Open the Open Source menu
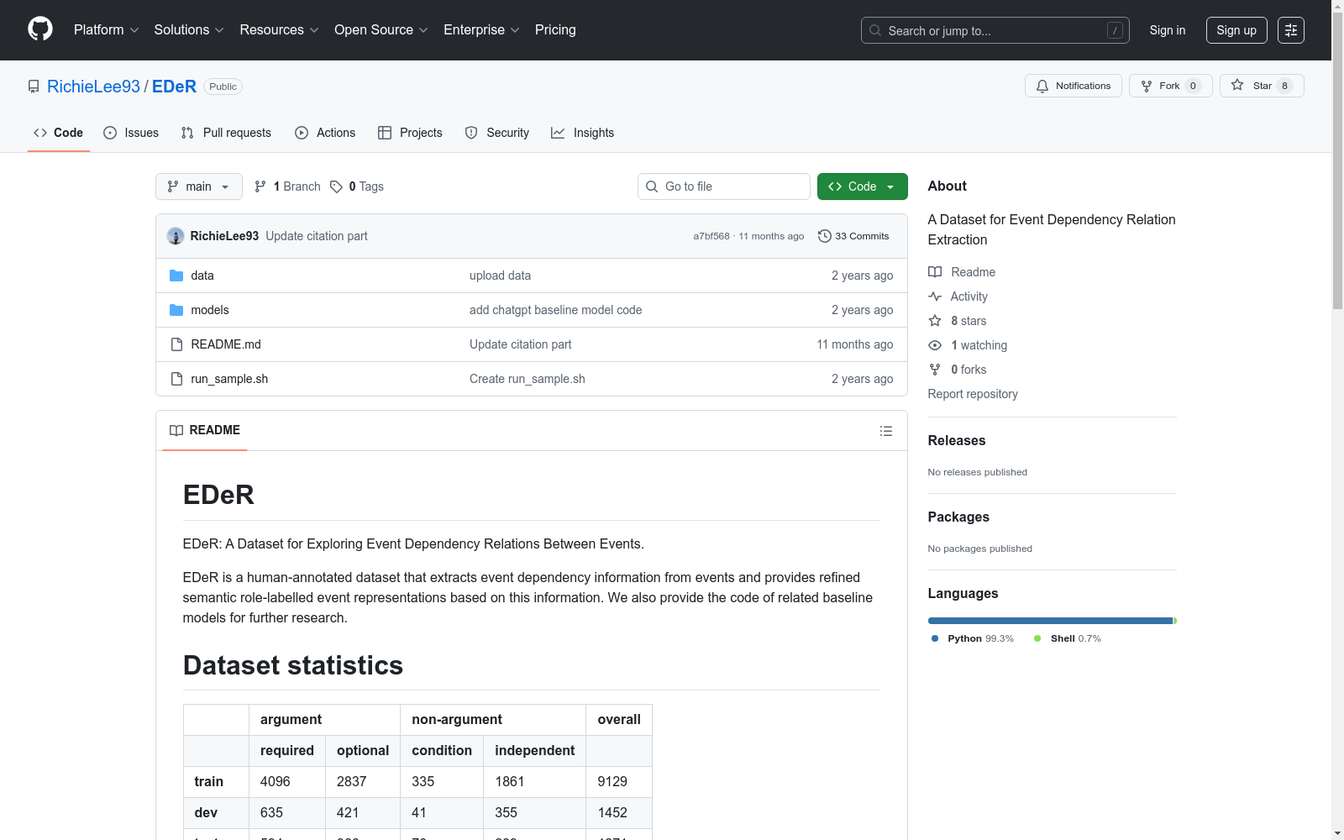This screenshot has width=1344, height=840. point(381,30)
